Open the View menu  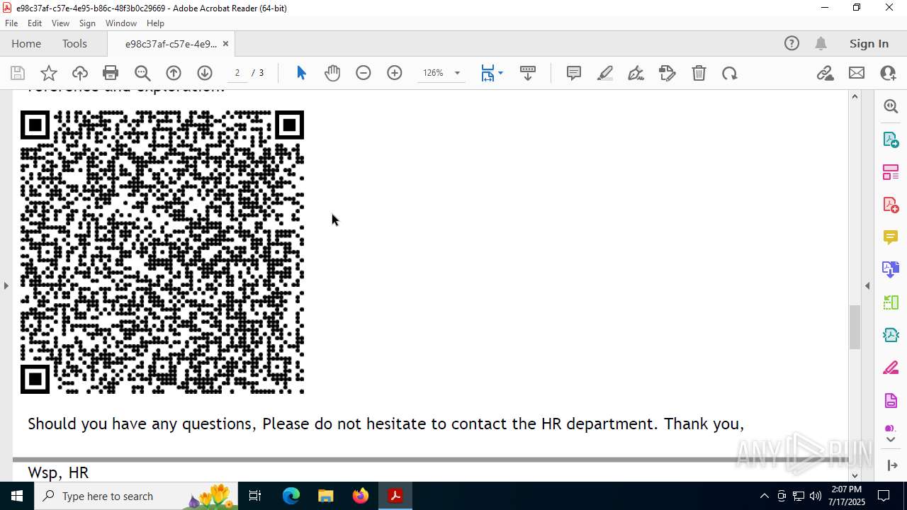[x=60, y=23]
